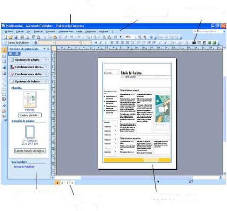Click the Zoom in magnifier icon
Image resolution: width=227 pixels, height=211 pixels.
(x=145, y=37)
